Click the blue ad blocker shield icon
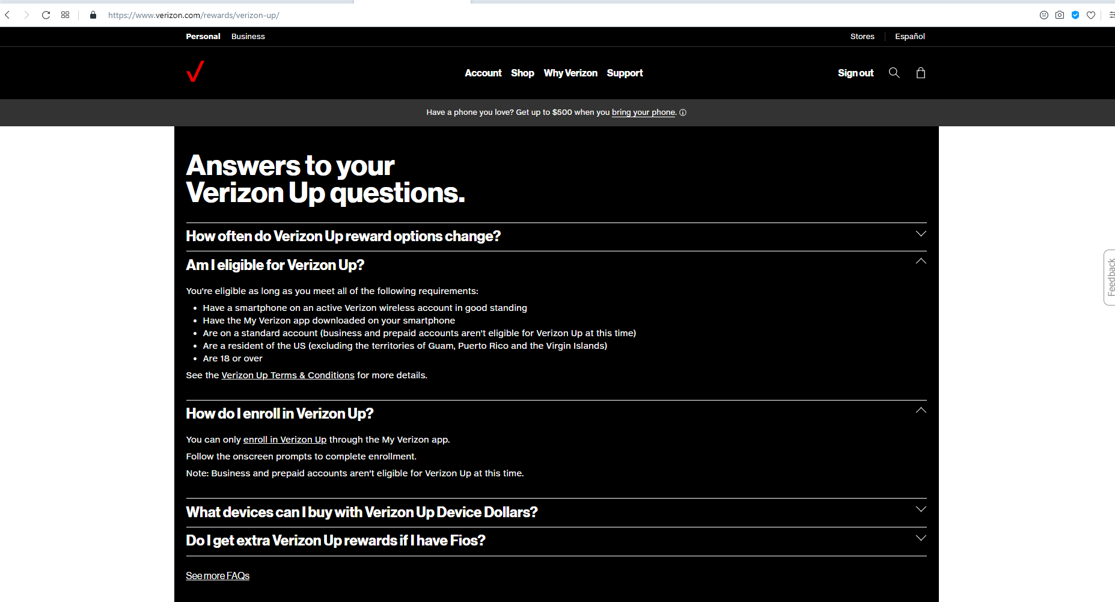This screenshot has height=602, width=1115. click(1075, 15)
